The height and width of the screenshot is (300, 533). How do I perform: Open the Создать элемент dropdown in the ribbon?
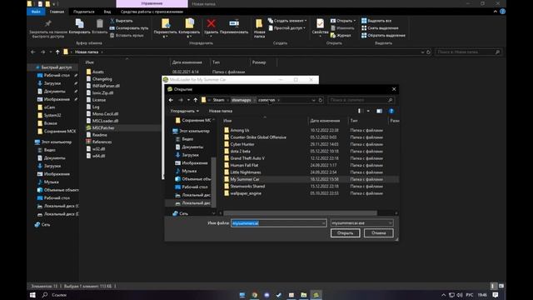point(287,21)
